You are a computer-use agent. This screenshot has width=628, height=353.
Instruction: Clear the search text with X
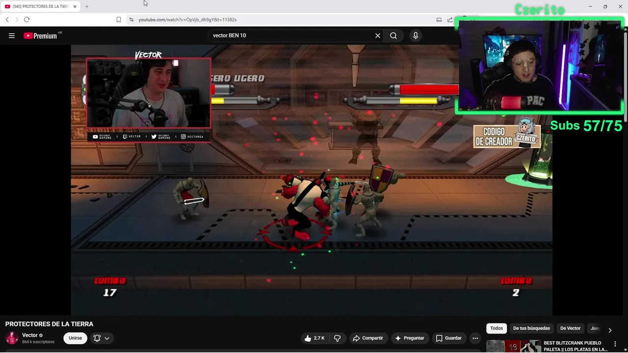coord(378,35)
